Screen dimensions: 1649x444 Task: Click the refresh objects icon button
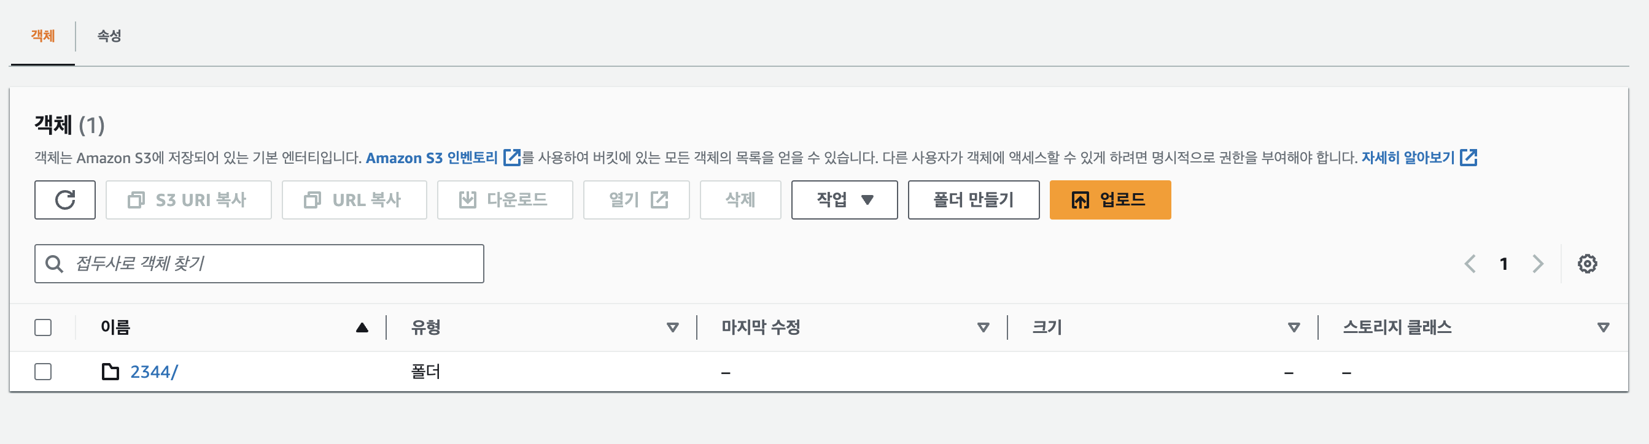[x=64, y=199]
